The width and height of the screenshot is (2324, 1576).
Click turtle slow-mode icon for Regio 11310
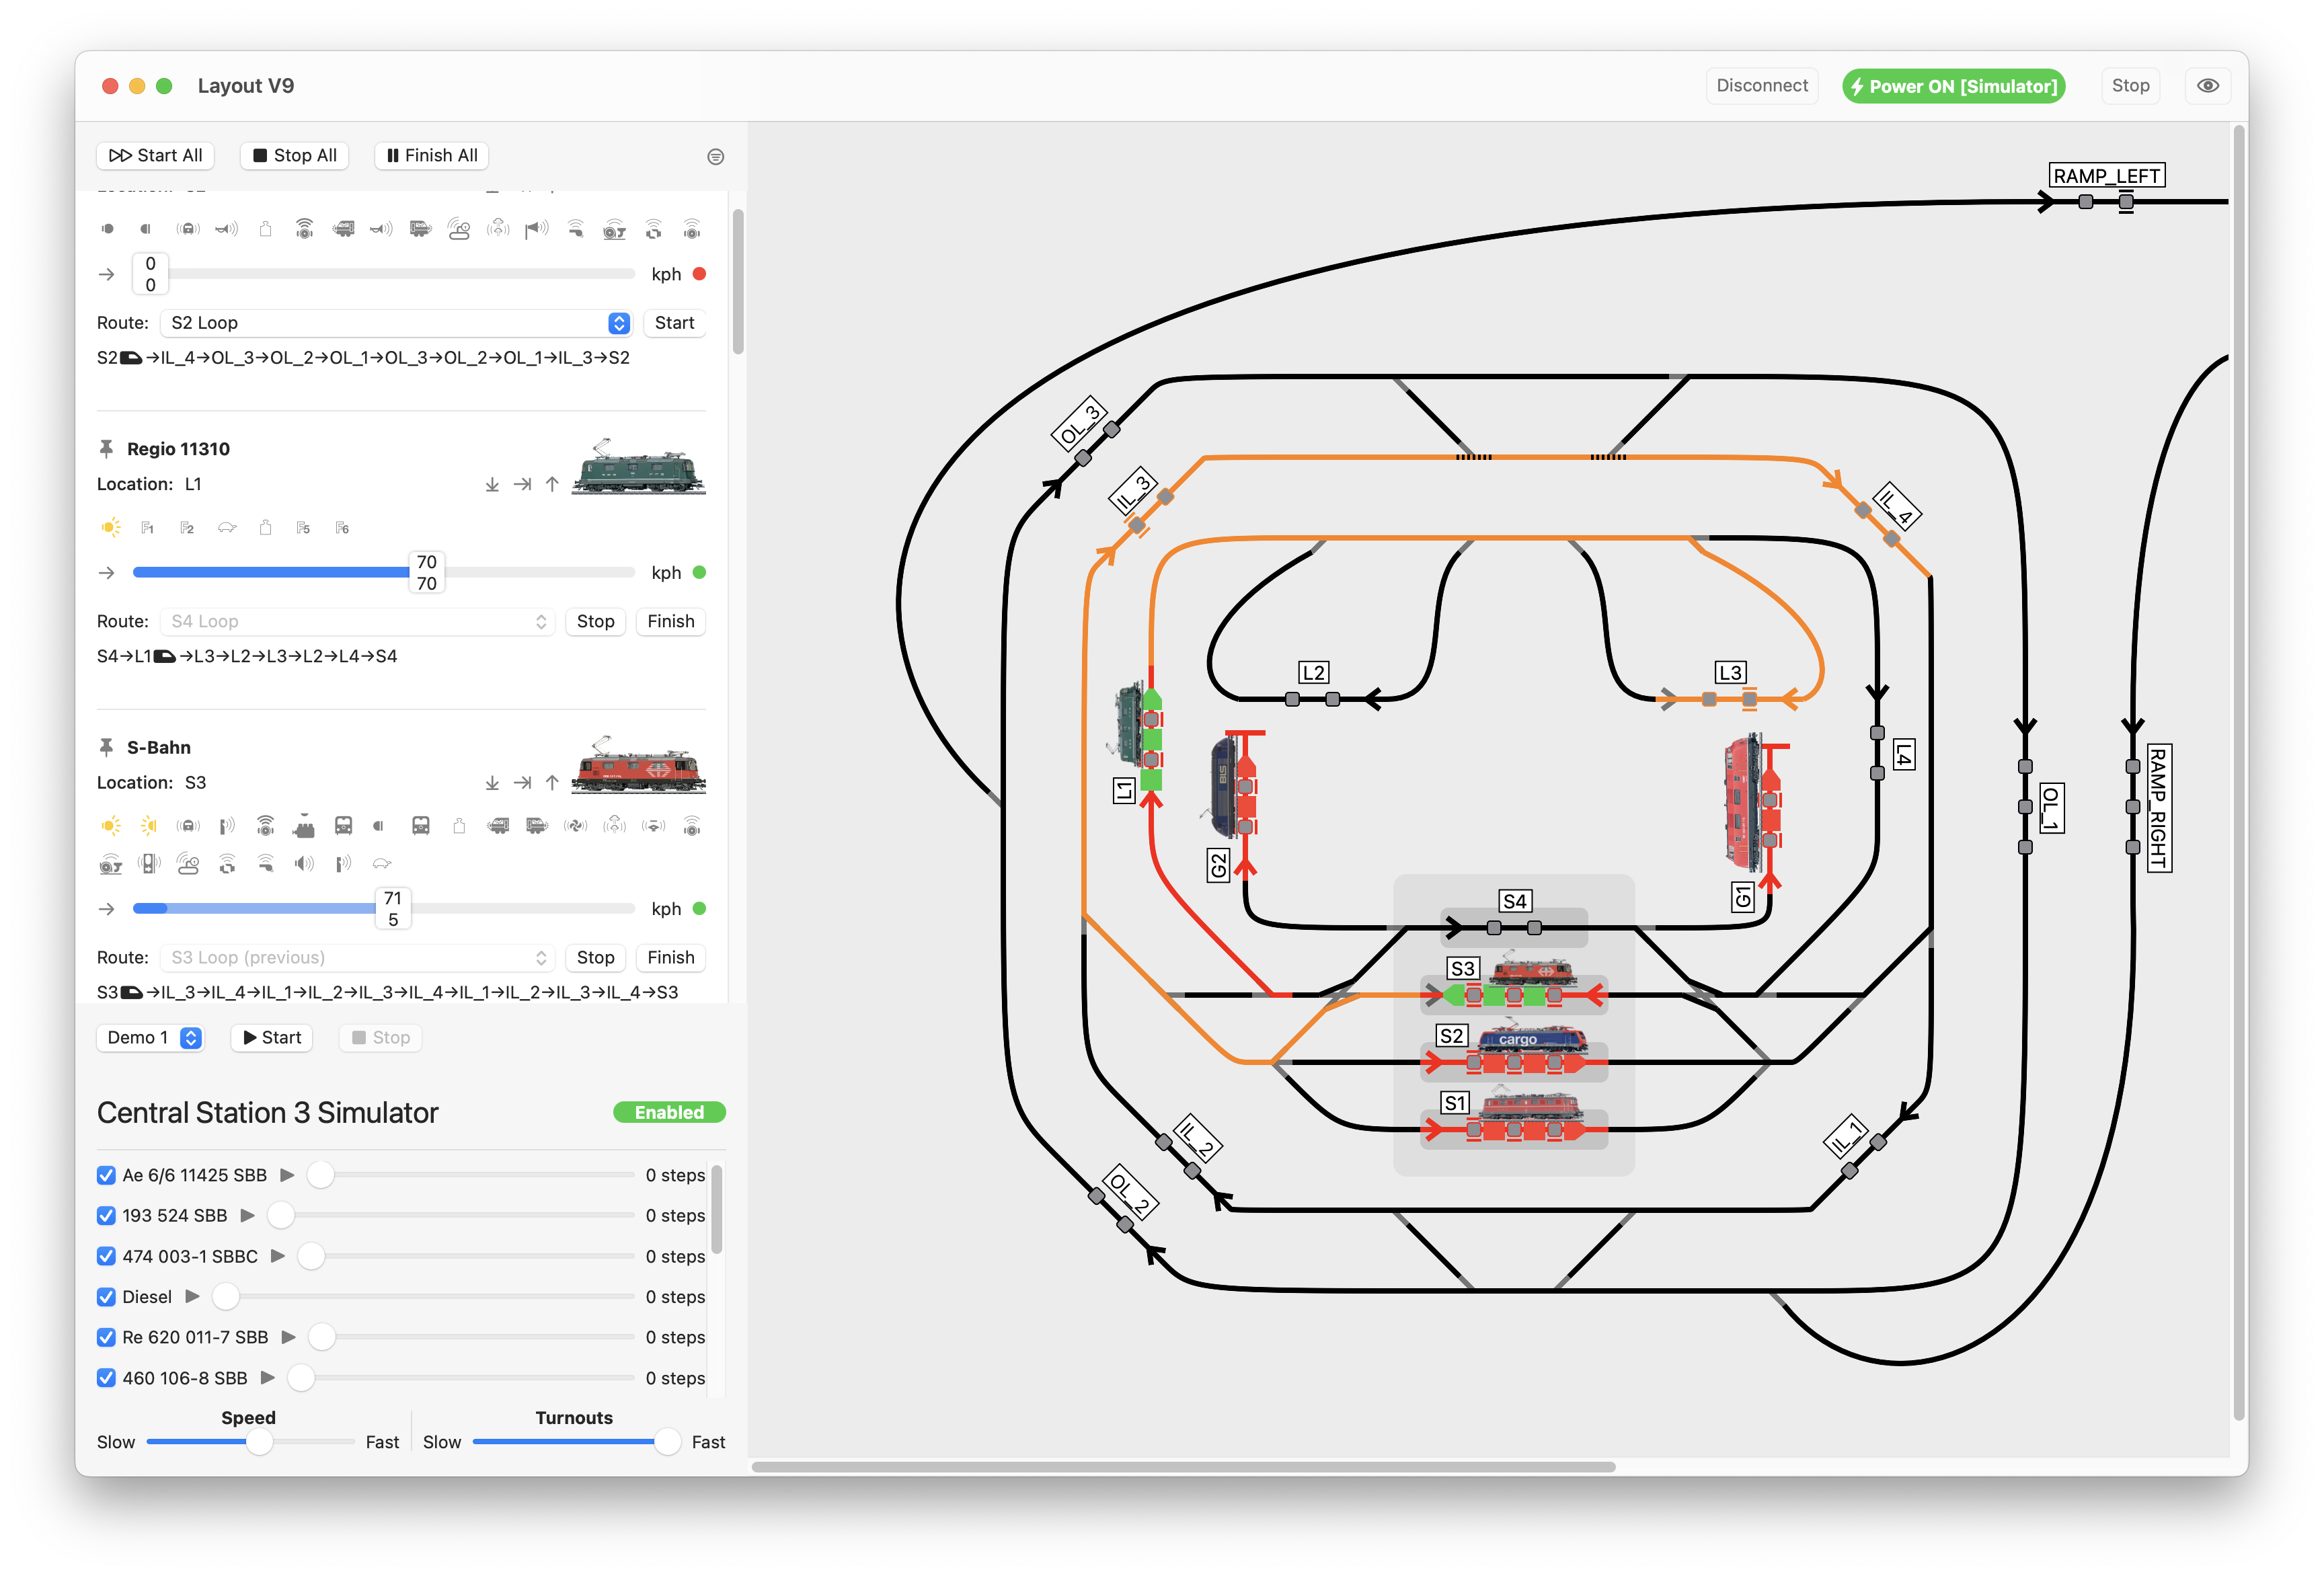(227, 527)
